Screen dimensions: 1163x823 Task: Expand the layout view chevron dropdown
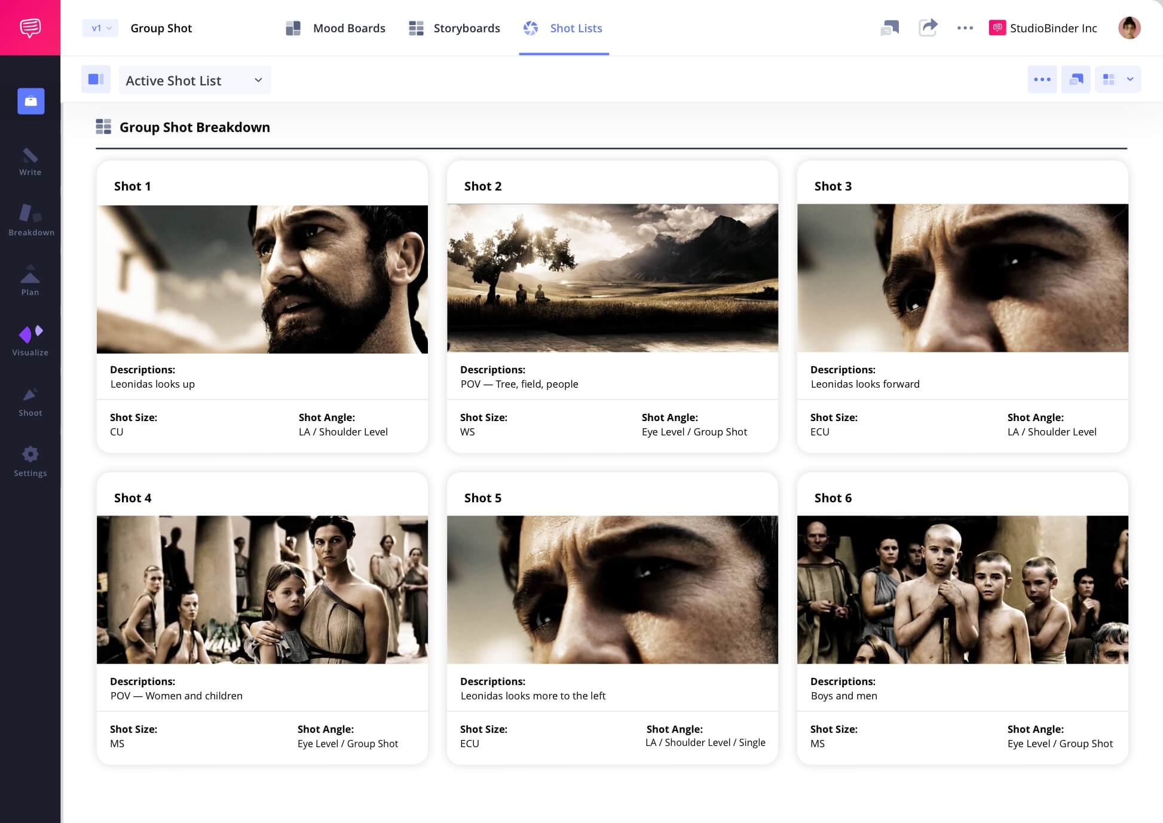pos(1130,79)
